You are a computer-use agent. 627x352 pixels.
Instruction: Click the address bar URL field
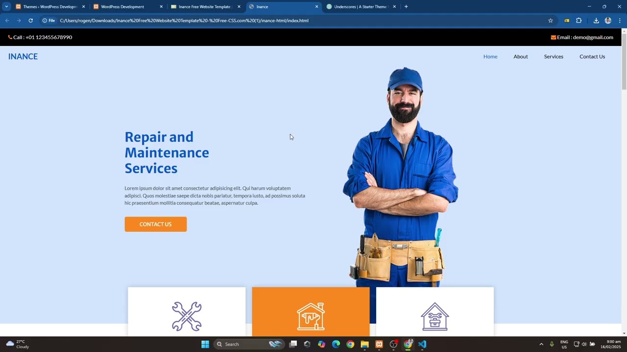click(x=299, y=21)
